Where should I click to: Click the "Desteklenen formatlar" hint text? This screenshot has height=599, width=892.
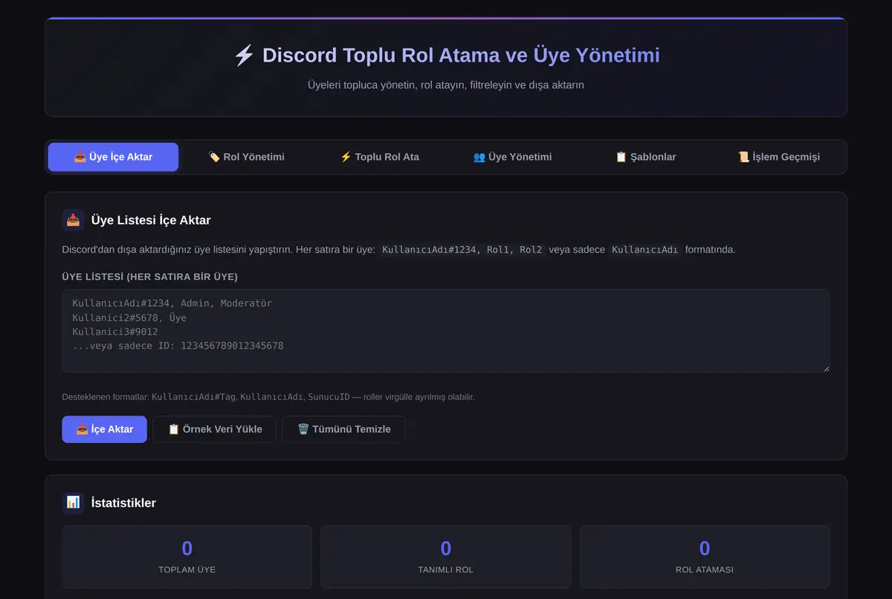(x=268, y=397)
